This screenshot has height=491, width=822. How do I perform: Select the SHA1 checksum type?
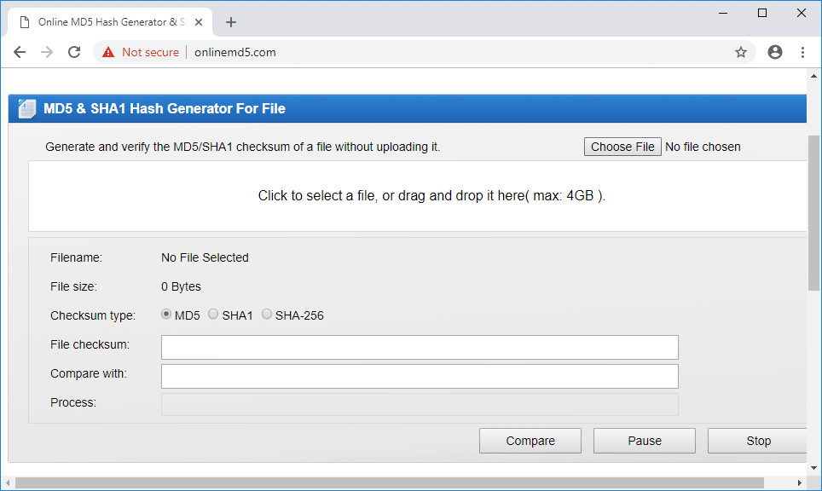(x=213, y=315)
